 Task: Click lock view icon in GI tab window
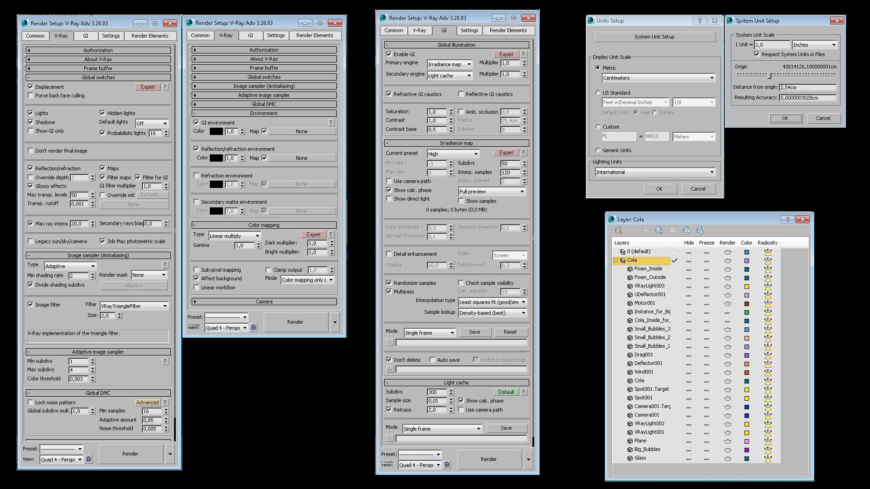447,465
